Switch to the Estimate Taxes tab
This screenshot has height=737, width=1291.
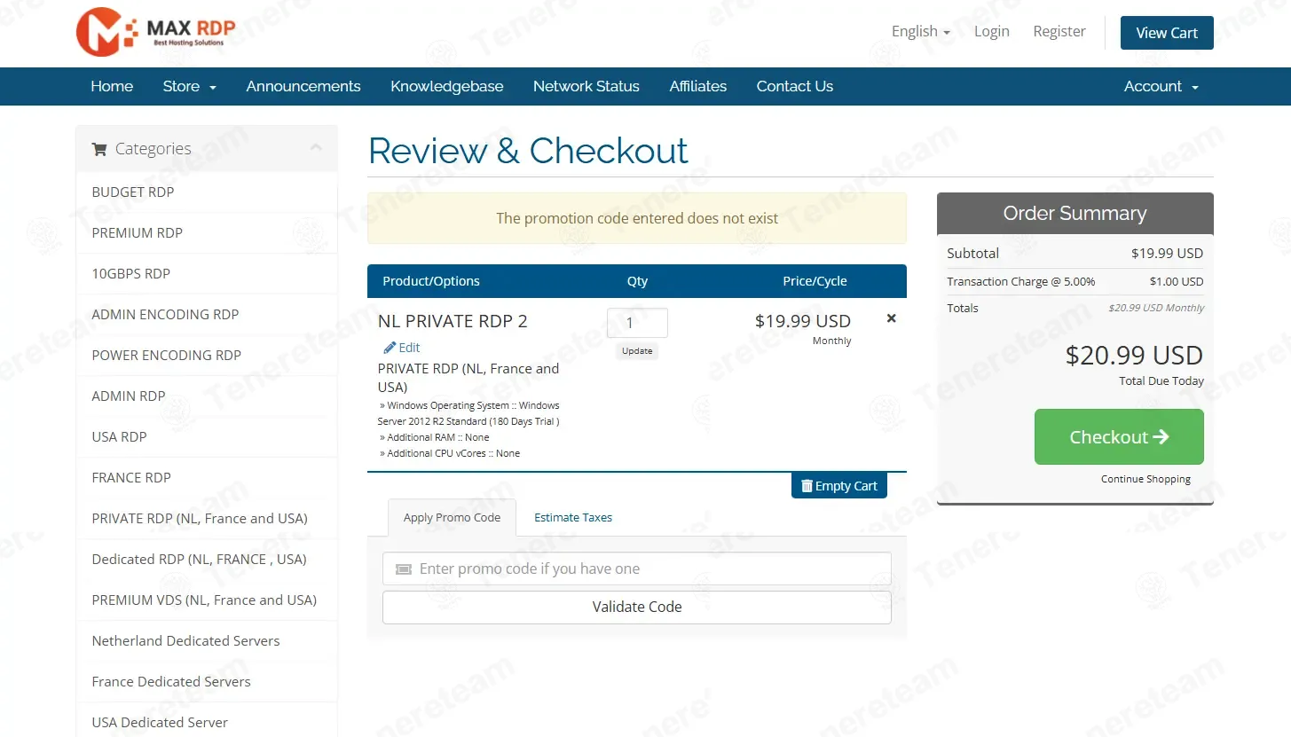[573, 518]
